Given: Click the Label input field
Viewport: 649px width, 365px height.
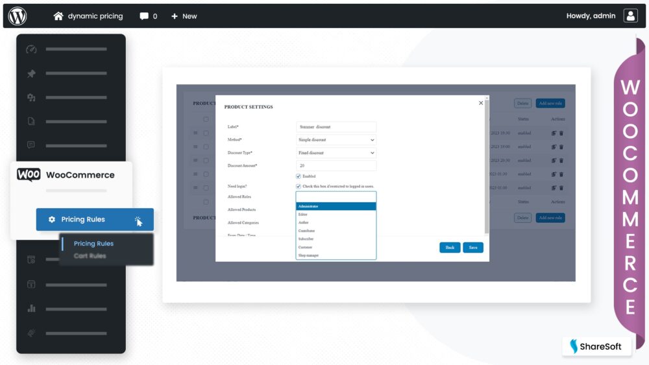Looking at the screenshot, I should [x=336, y=127].
